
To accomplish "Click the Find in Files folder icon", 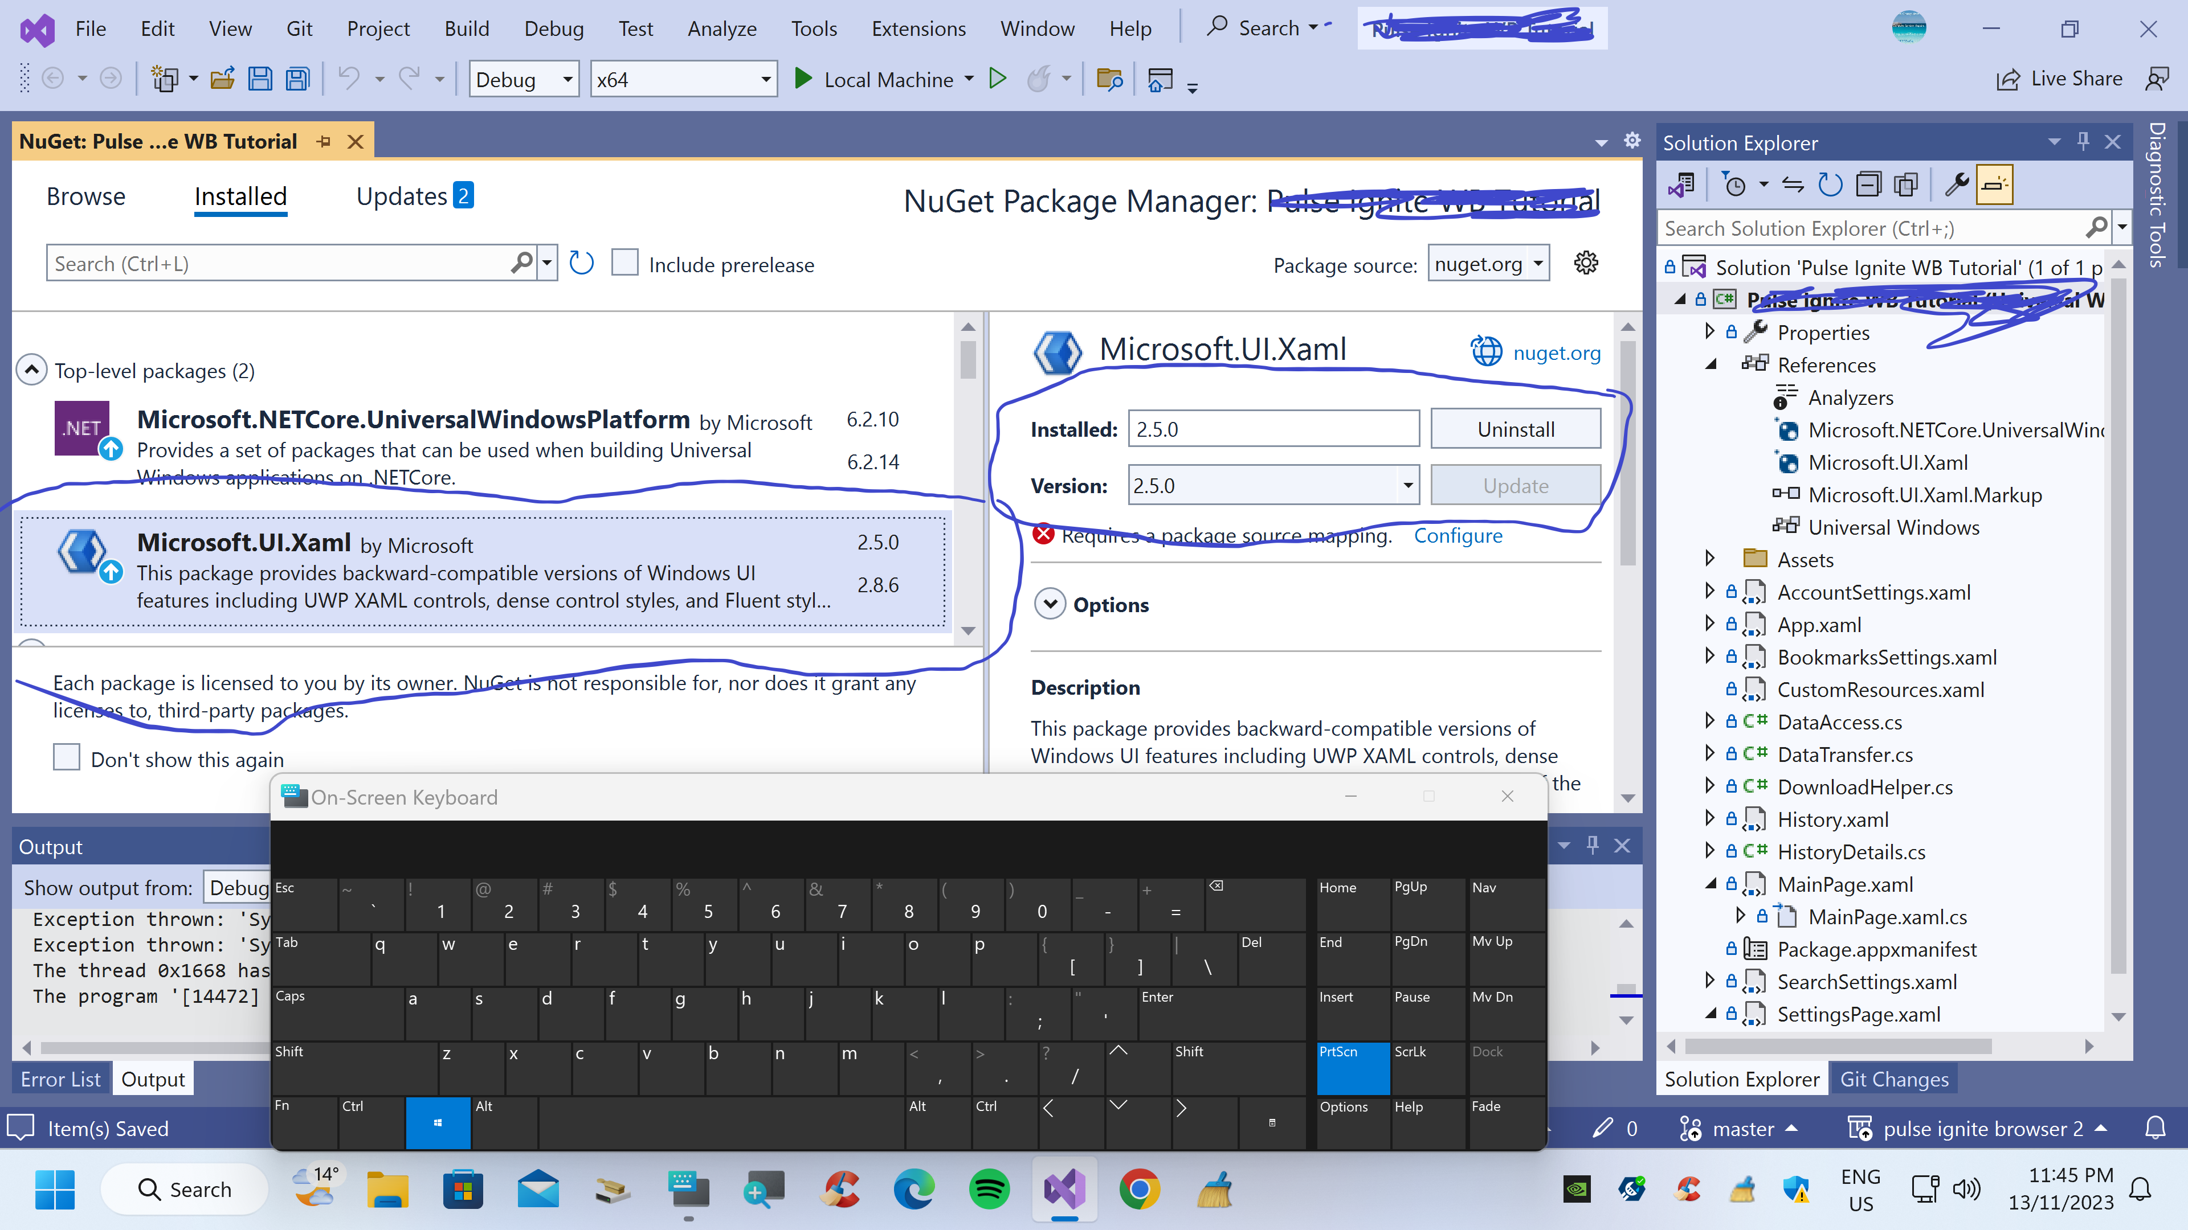I will [1109, 79].
